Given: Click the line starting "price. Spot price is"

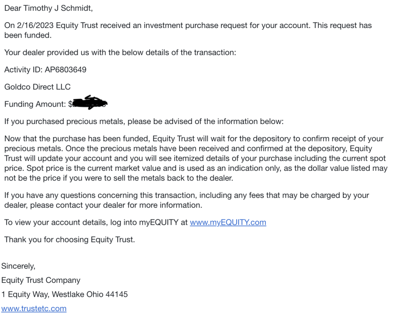Looking at the screenshot, I should pyautogui.click(x=196, y=168).
